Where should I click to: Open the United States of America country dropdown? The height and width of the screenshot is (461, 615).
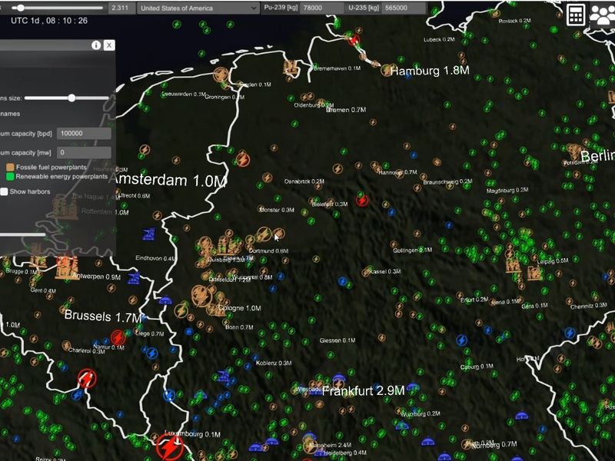[x=198, y=8]
